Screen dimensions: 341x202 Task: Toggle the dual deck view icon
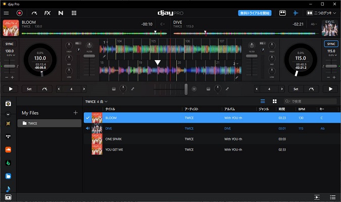pyautogui.click(x=282, y=13)
